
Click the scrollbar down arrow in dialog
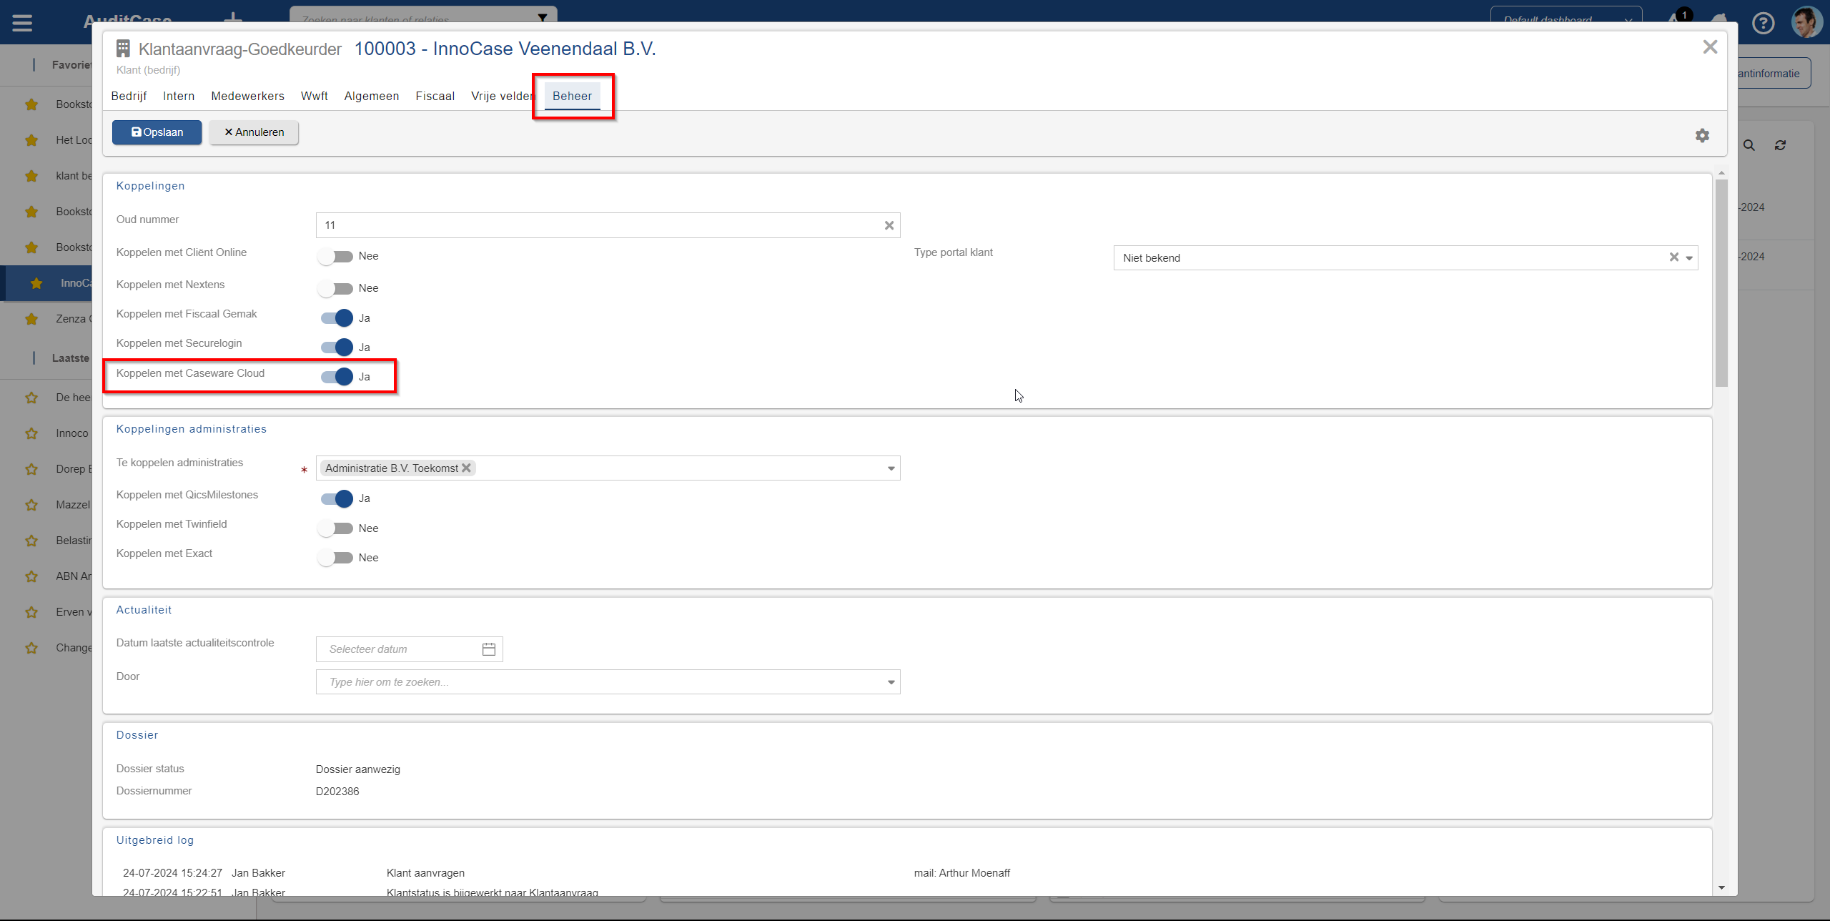(1721, 887)
